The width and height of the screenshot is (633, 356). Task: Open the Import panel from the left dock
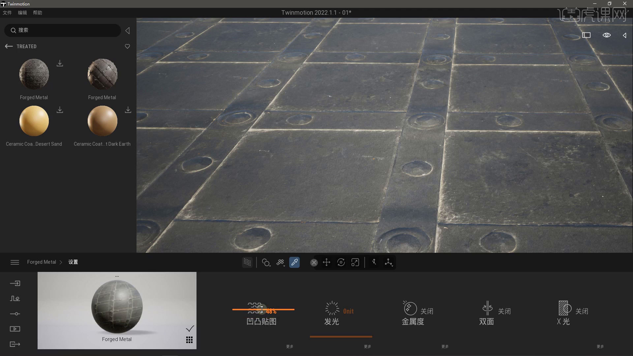(x=15, y=283)
